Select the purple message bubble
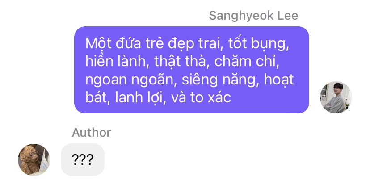 pos(192,70)
